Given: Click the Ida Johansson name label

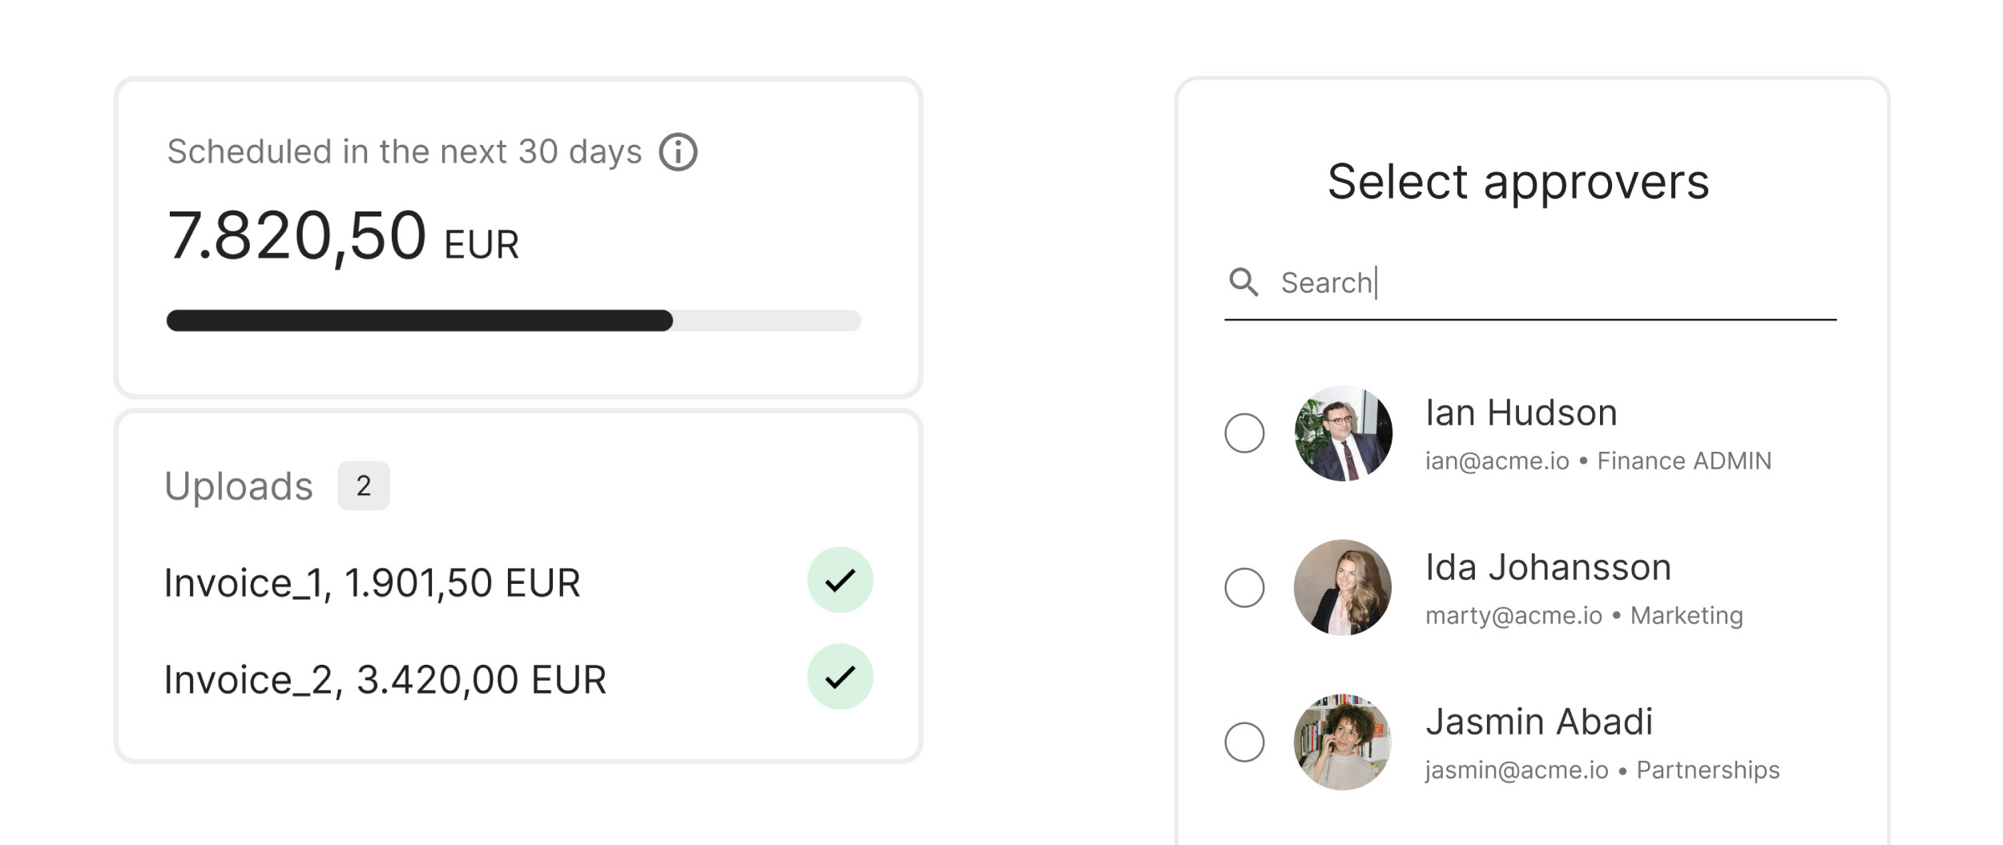Looking at the screenshot, I should [1548, 568].
